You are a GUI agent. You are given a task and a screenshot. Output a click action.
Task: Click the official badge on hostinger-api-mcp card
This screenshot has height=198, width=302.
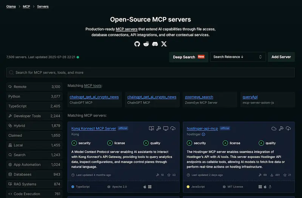[225, 128]
